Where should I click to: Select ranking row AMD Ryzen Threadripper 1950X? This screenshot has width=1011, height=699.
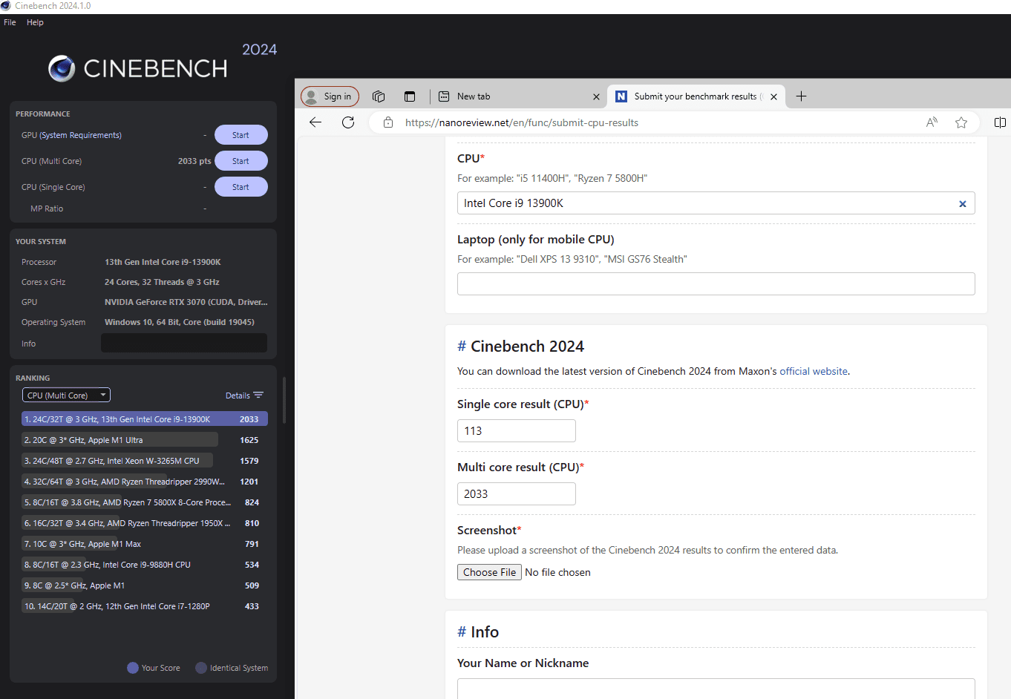click(x=144, y=523)
